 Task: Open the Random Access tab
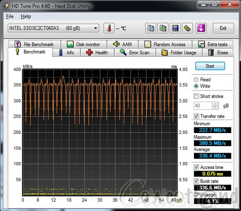pos(165,44)
